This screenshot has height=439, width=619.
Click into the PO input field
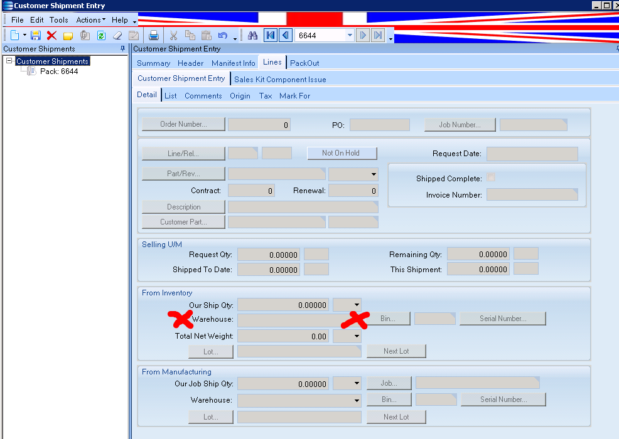point(380,125)
